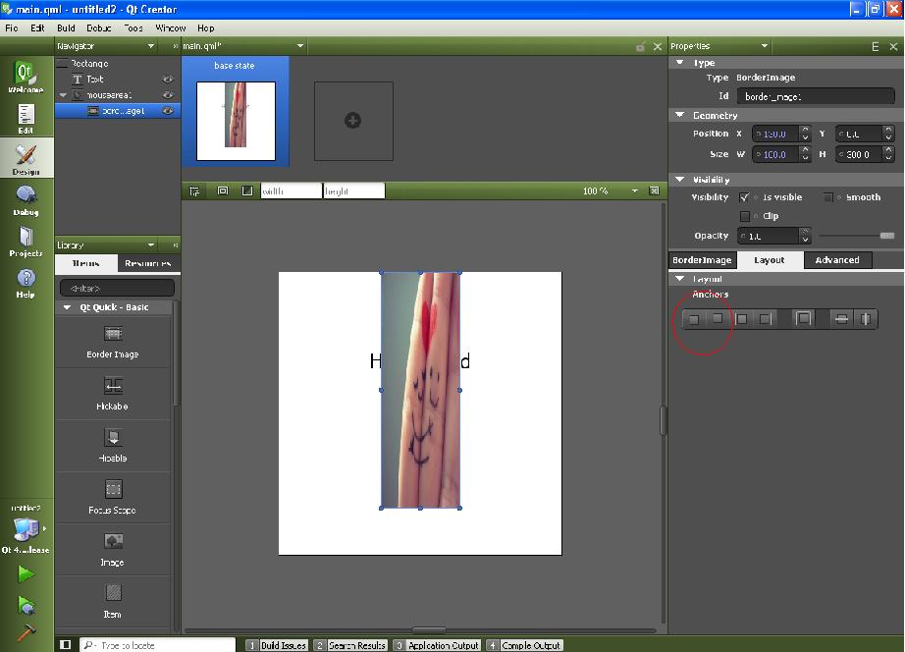This screenshot has width=905, height=652.
Task: Anchor item to the left edge
Action: pos(742,319)
